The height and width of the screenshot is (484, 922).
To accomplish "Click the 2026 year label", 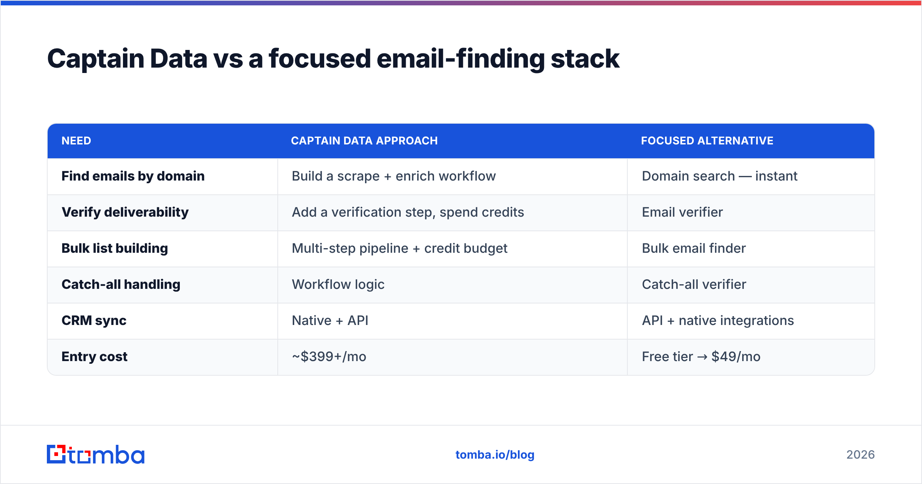I will (x=861, y=455).
